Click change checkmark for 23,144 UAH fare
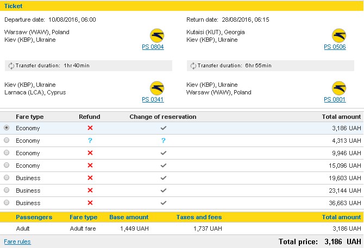 point(164,190)
